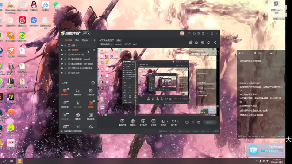Hide the NBA 2K21 scene source

click(62, 73)
